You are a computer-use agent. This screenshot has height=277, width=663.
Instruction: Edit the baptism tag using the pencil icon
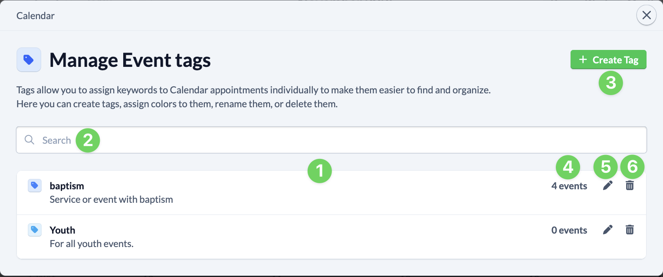click(x=607, y=185)
